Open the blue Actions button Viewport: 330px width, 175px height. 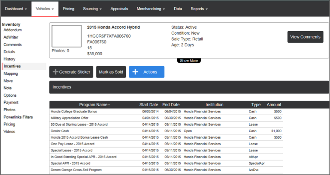147,72
